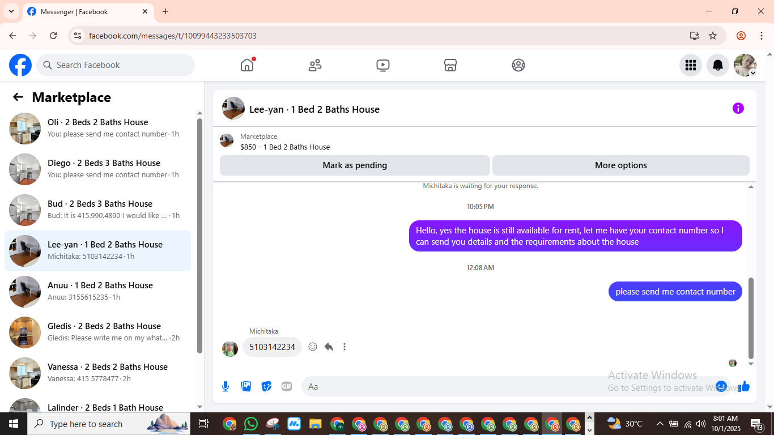Click the address bar URL
This screenshot has width=774, height=435.
[x=173, y=36]
